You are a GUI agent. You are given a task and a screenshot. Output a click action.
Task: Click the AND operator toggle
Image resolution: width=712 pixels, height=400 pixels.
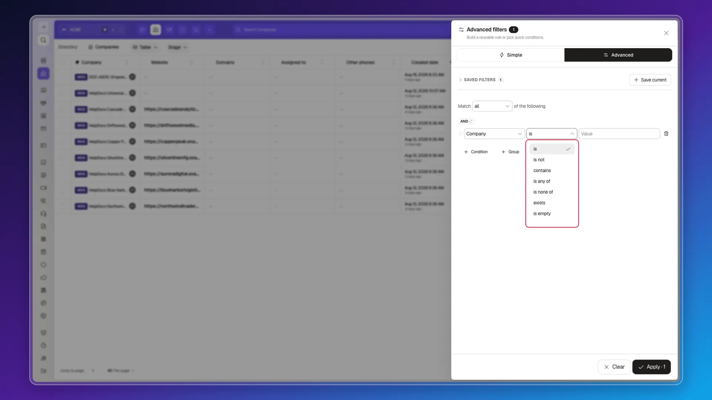(x=467, y=121)
